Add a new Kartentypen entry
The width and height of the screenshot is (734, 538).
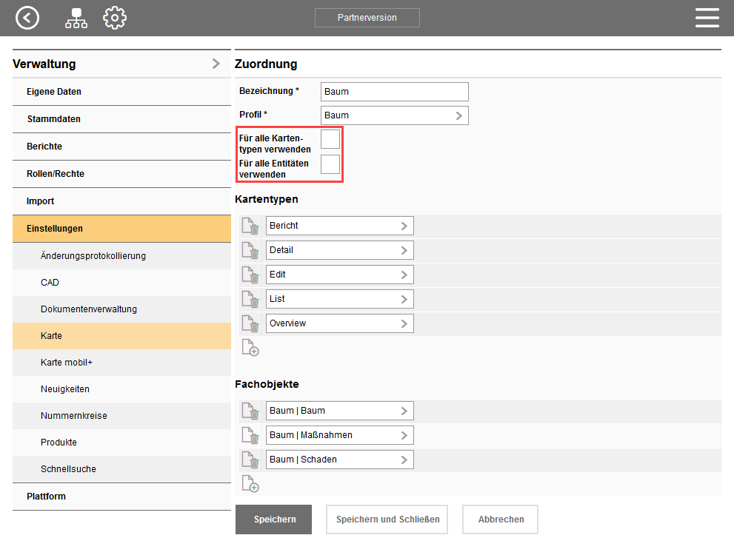point(250,348)
